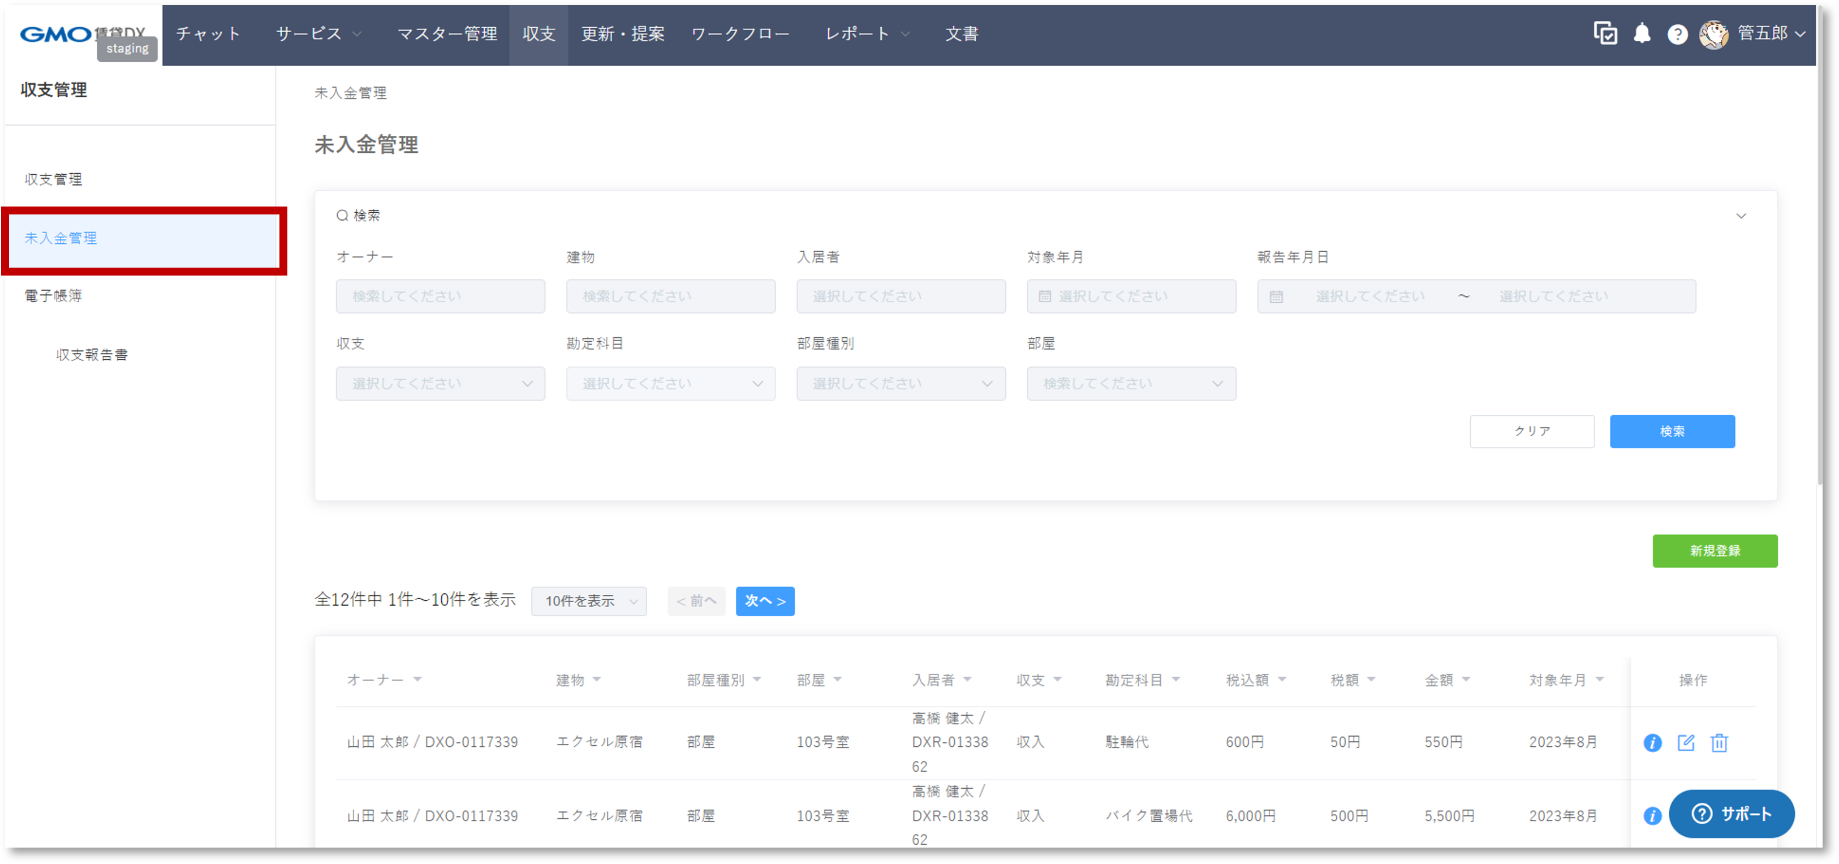Type in the オーナー search field
The image size is (1839, 864).
tap(441, 295)
